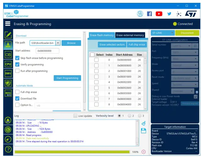Open the Mode dropdown
This screenshot has width=202, height=157.
[184, 65]
